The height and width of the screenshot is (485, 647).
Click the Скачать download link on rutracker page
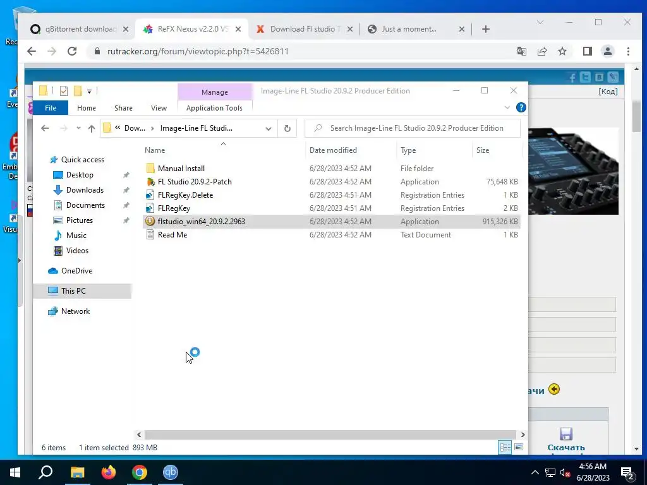pyautogui.click(x=565, y=446)
